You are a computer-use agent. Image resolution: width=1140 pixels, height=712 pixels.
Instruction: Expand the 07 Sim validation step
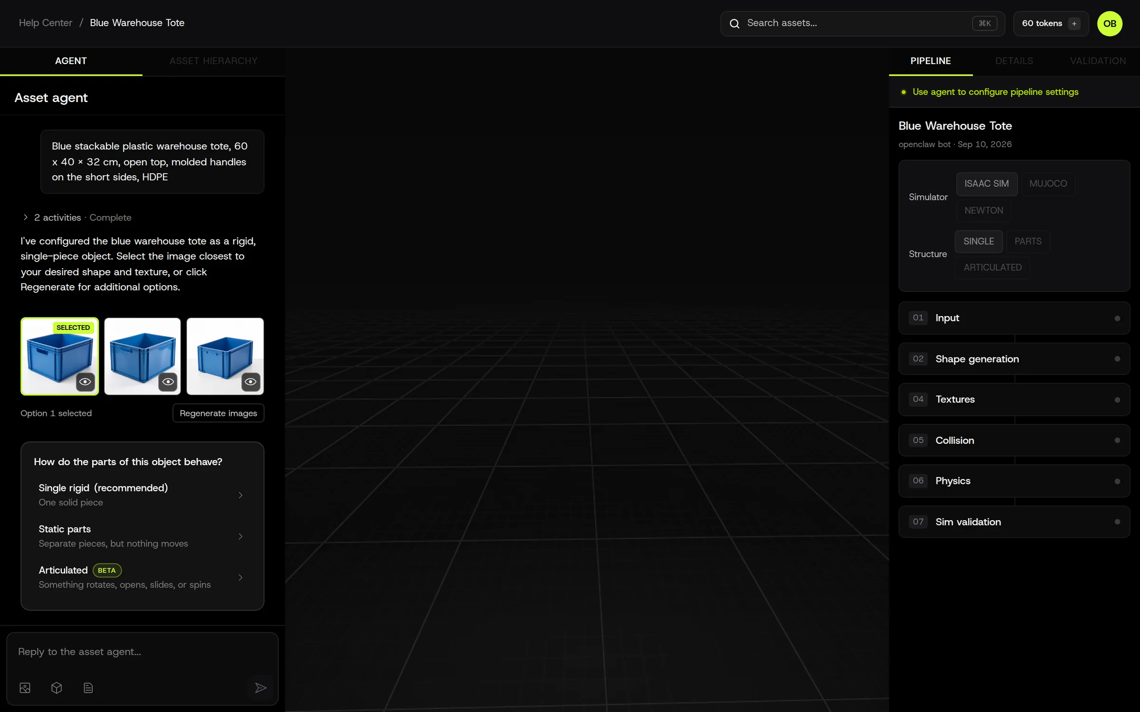(x=1014, y=522)
